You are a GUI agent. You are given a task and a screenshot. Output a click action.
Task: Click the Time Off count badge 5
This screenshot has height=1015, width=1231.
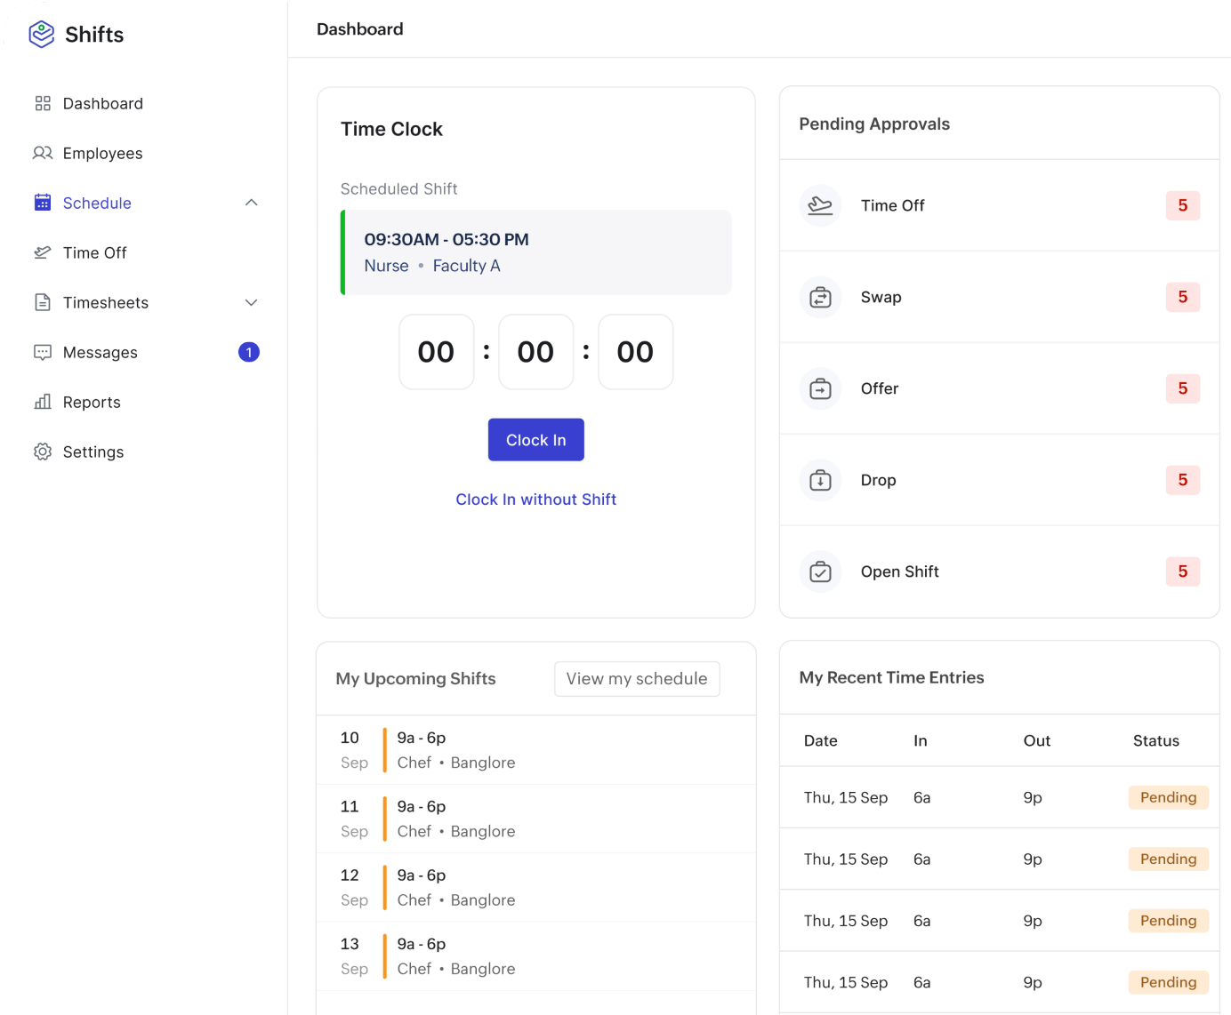click(1183, 205)
